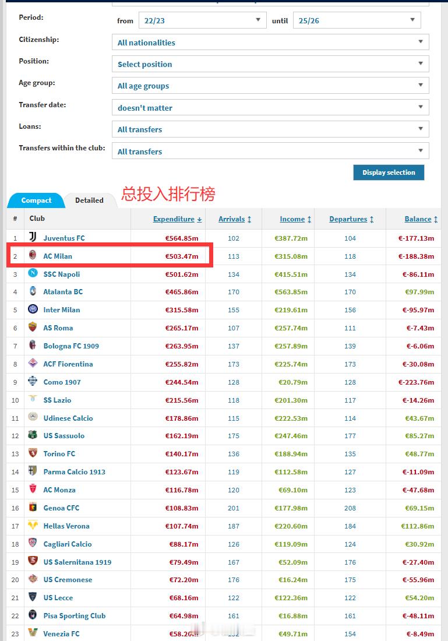The image size is (448, 641).
Task: Switch to the Compact tab
Action: 36,200
